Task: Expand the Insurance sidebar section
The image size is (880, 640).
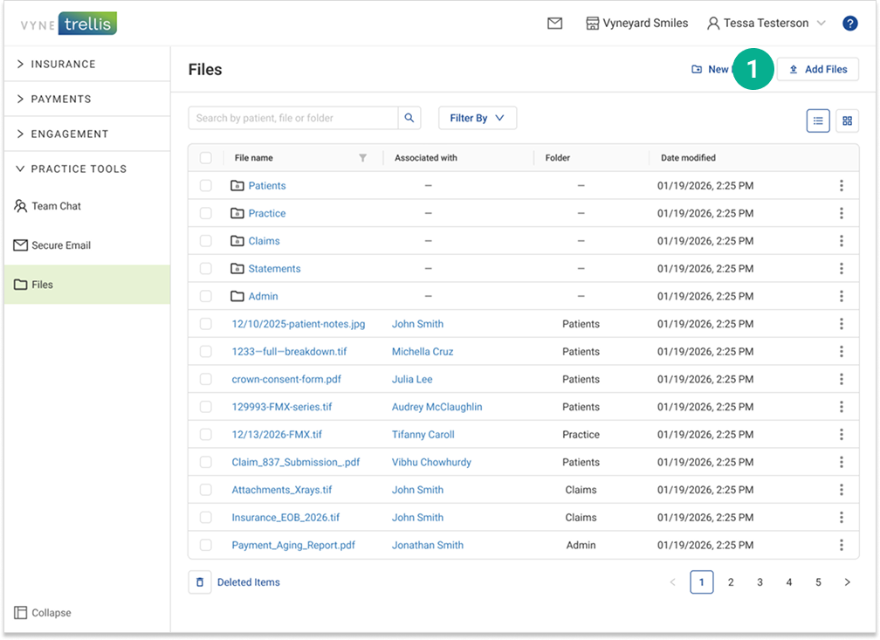Action: (63, 65)
